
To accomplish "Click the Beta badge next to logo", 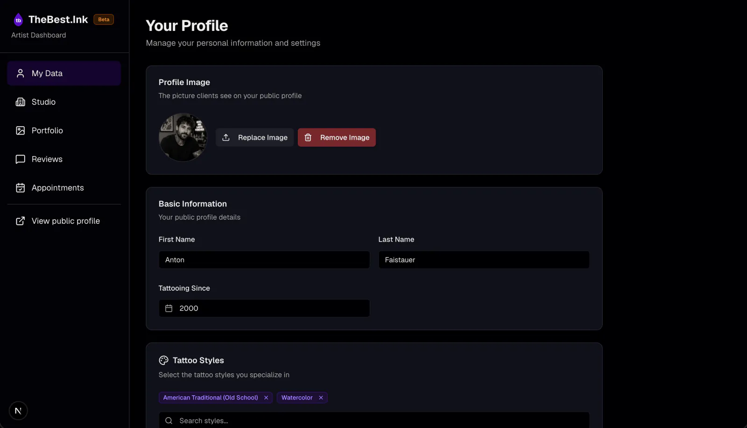I will [104, 20].
